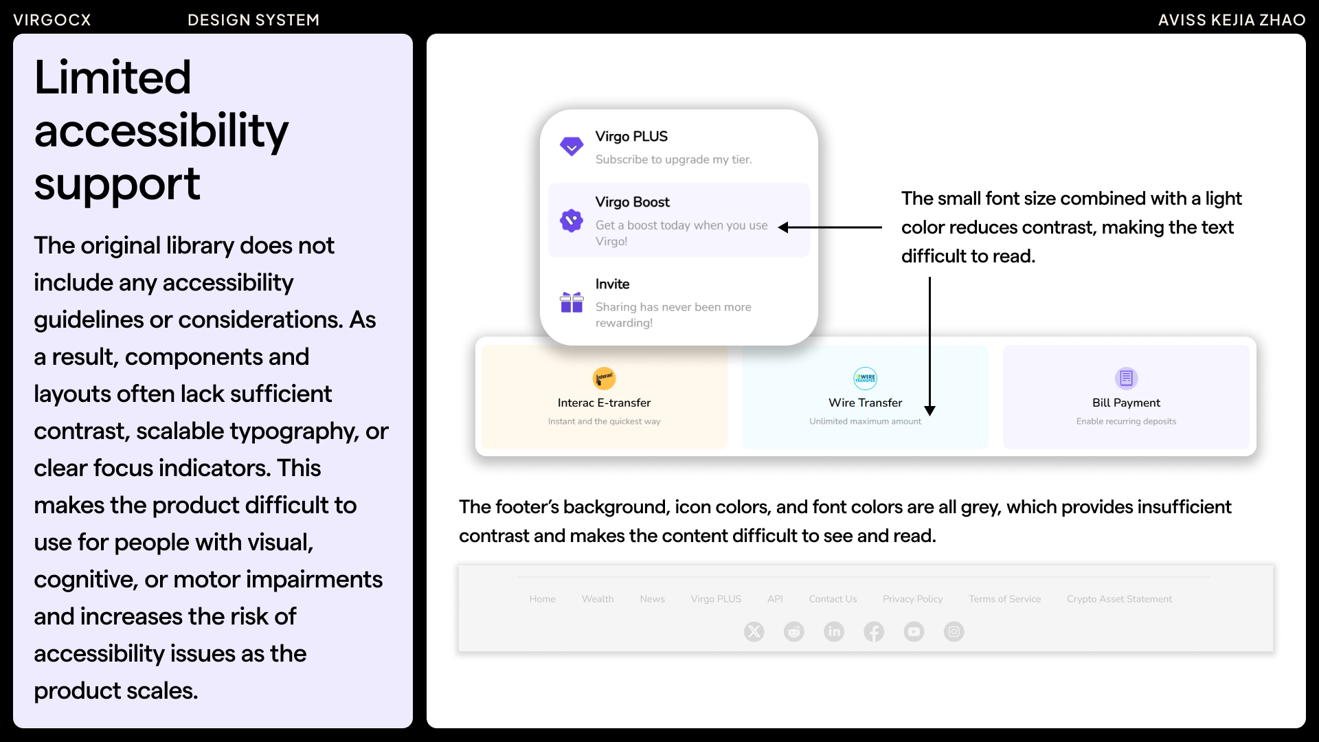Click "Enable recurring deposits" text
1319x742 pixels.
(1126, 421)
